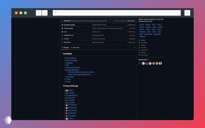205x128 pixels.
Task: Open the Extensions Settings folder
Action: 69,25
